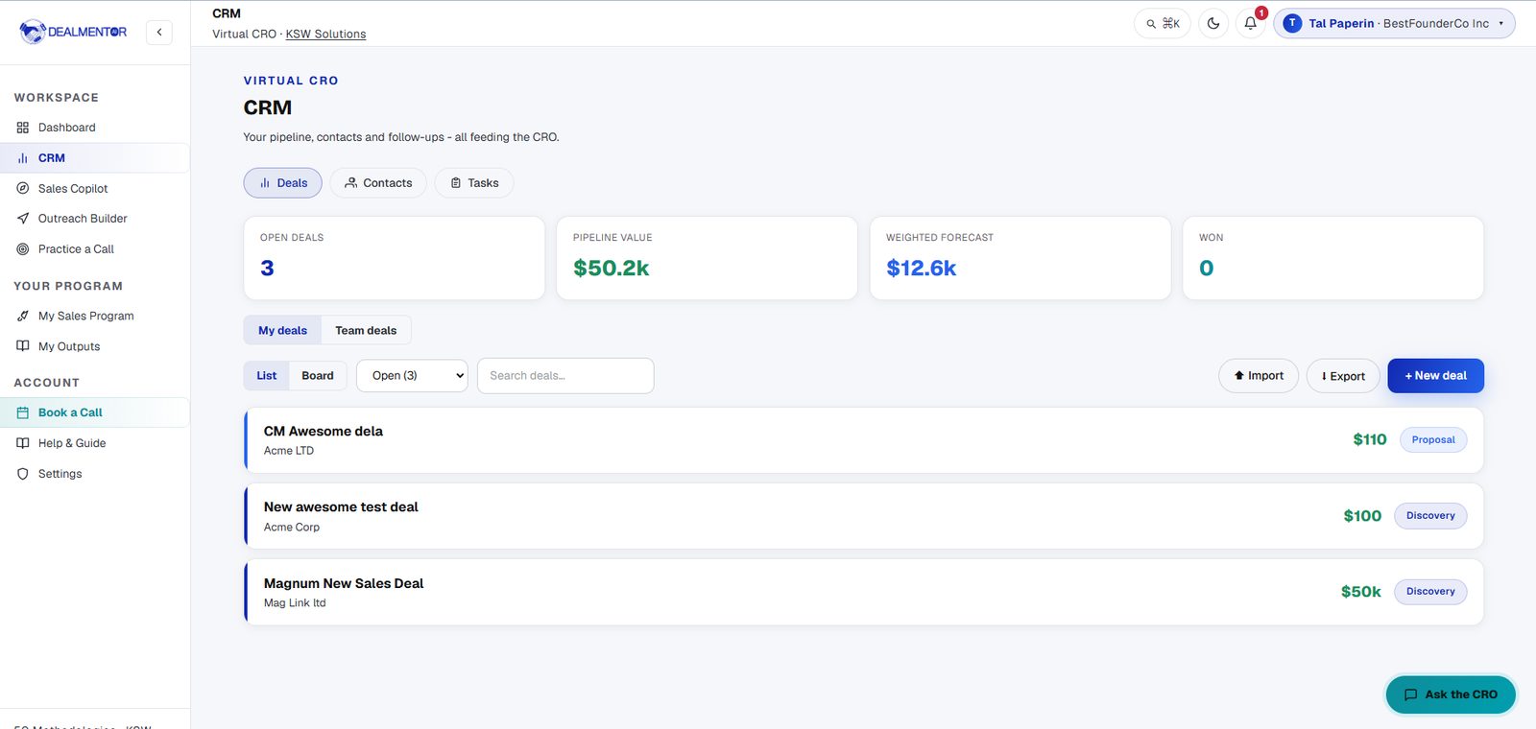
Task: Click the Import button
Action: 1259,376
